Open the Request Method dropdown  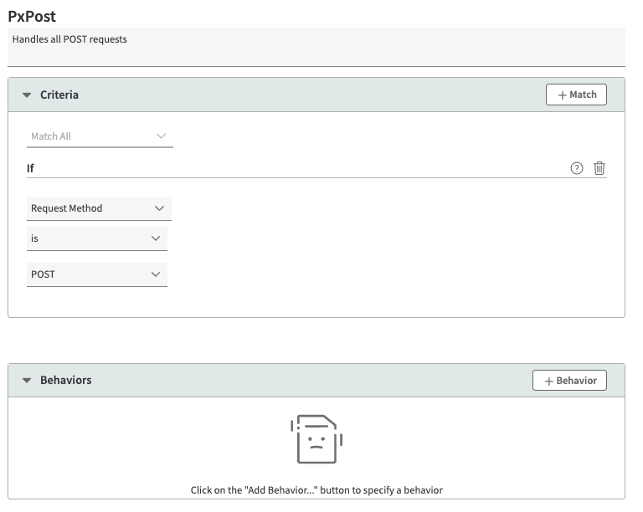tap(99, 208)
